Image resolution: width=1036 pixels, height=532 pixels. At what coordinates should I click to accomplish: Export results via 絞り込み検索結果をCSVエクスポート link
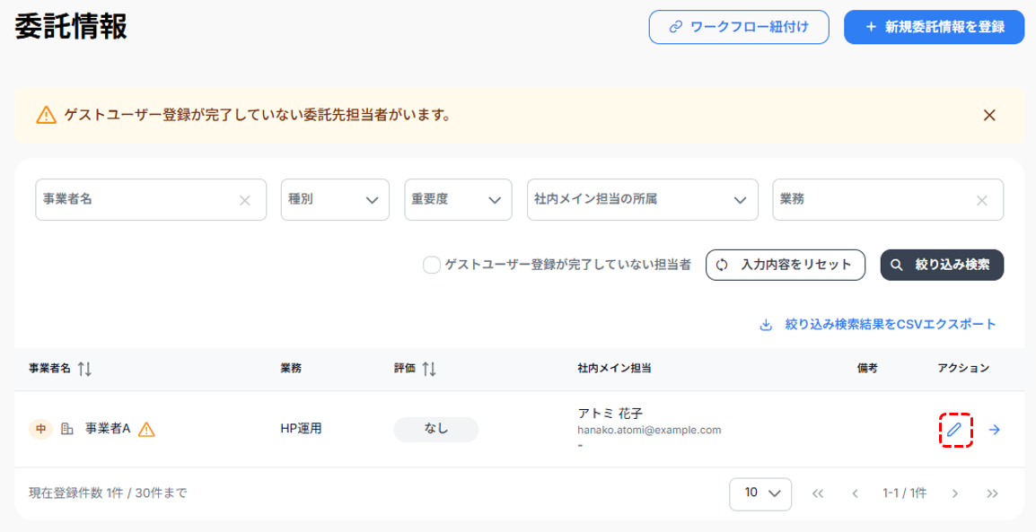coord(877,324)
